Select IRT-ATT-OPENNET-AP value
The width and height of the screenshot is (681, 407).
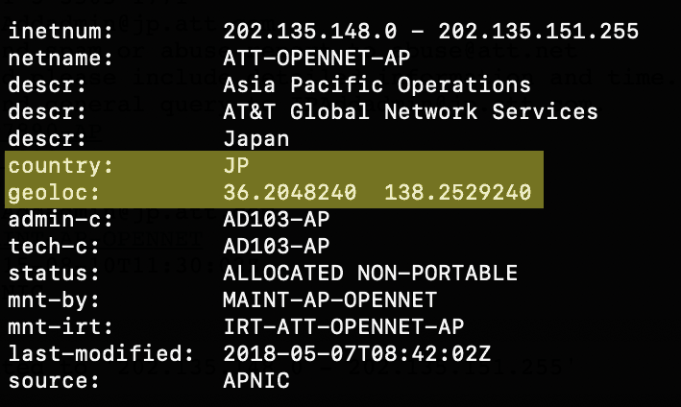(344, 327)
